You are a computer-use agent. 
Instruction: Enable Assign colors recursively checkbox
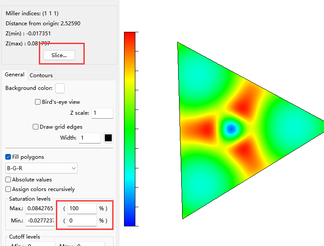(8, 189)
